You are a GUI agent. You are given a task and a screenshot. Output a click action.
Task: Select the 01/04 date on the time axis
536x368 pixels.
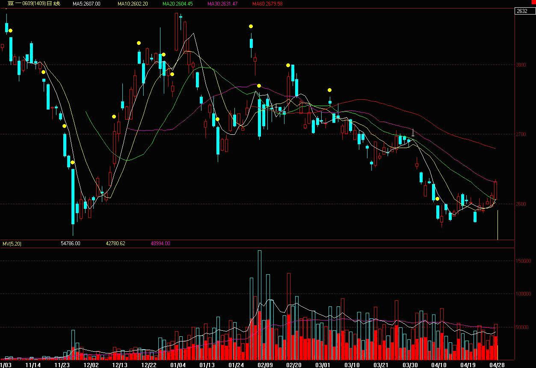178,365
